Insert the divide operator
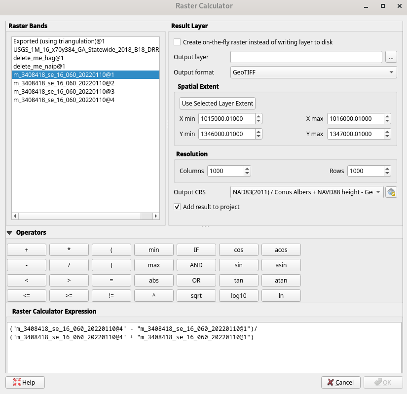The width and height of the screenshot is (407, 394). point(69,265)
